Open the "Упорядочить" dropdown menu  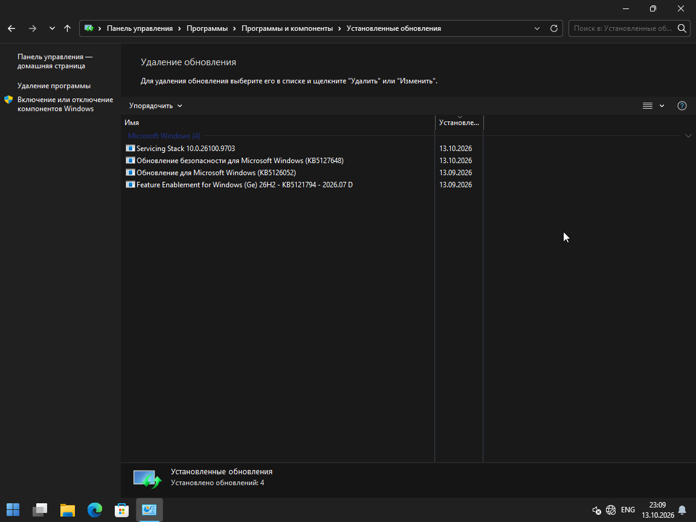tap(155, 106)
